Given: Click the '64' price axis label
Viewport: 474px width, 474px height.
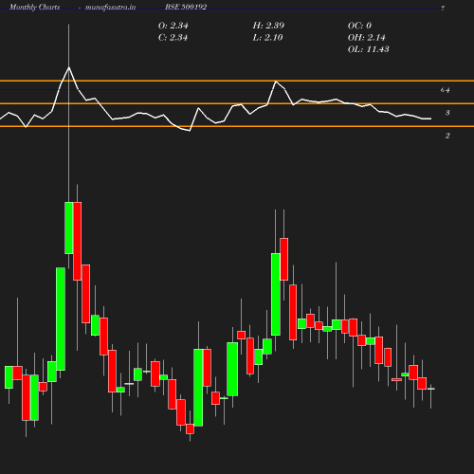Looking at the screenshot, I should pos(445,90).
